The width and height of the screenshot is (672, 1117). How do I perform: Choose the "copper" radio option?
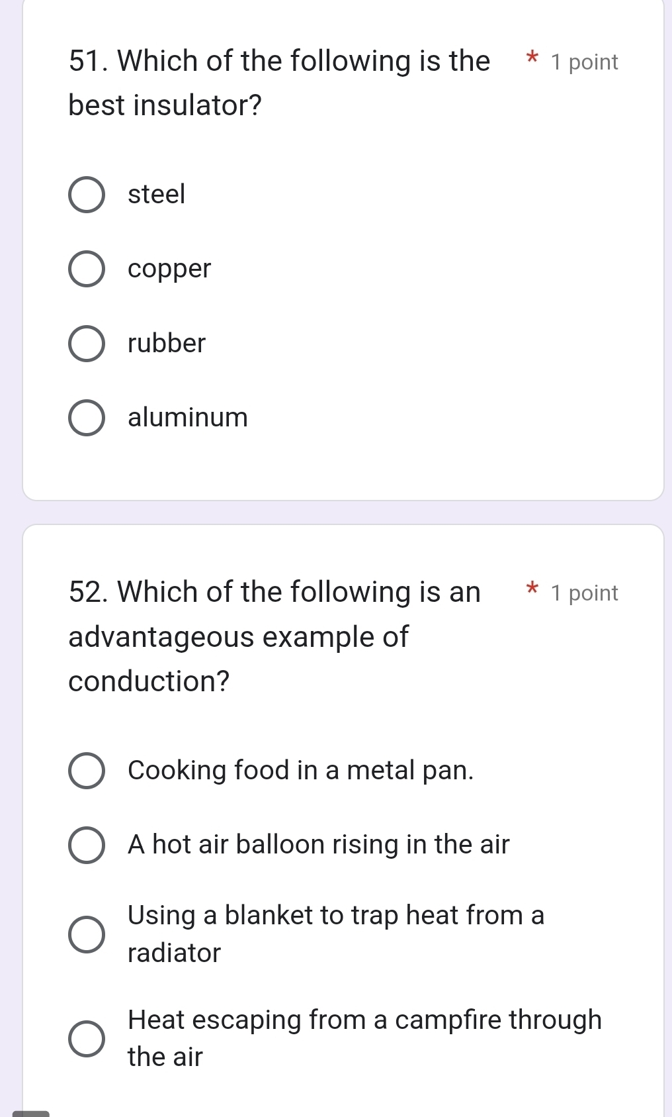[x=87, y=269]
